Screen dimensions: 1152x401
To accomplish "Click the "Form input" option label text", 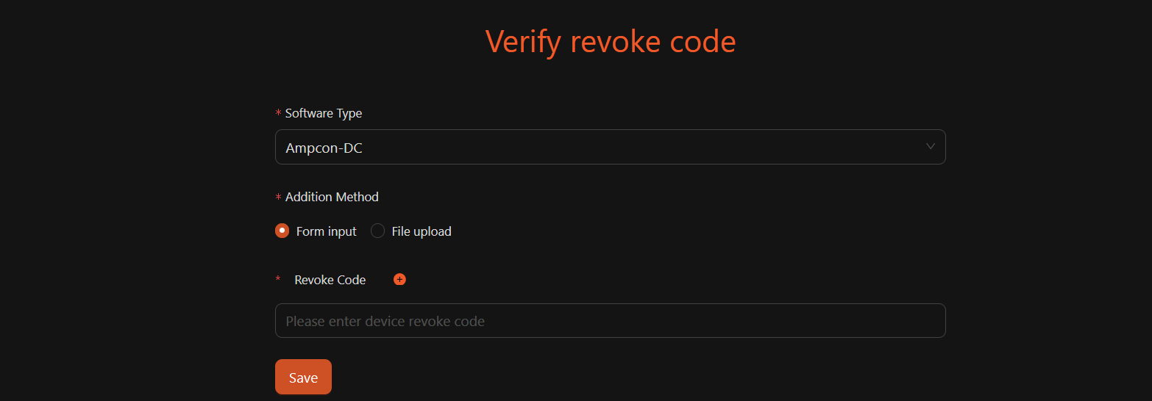I will 326,231.
